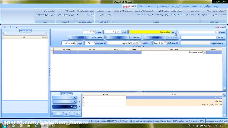Click the icon atop the item details panel
The image size is (228, 128).
(x=46, y=33)
